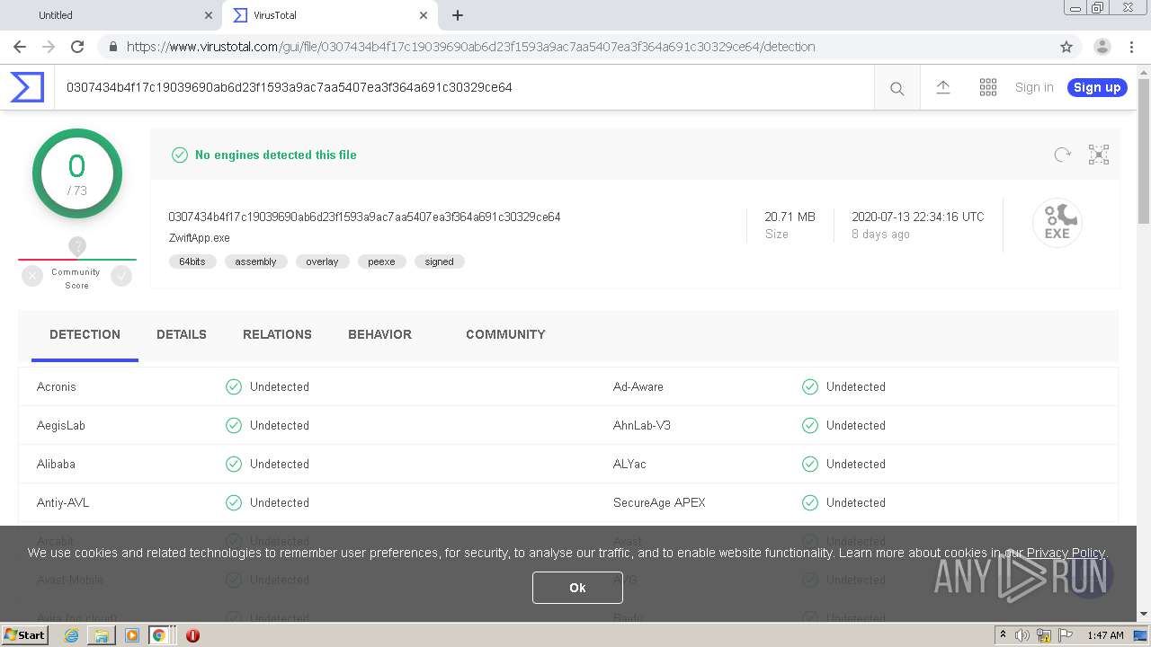The width and height of the screenshot is (1151, 647).
Task: Click the SecureAge APEX engine name
Action: tap(659, 502)
